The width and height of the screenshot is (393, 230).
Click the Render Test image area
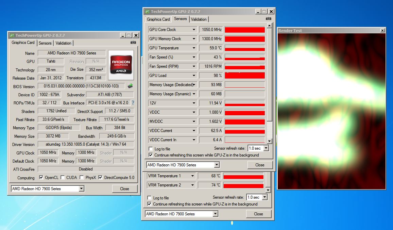click(x=331, y=111)
